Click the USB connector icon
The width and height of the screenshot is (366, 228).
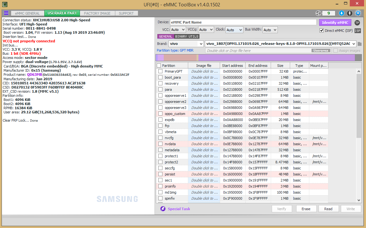(349, 13)
